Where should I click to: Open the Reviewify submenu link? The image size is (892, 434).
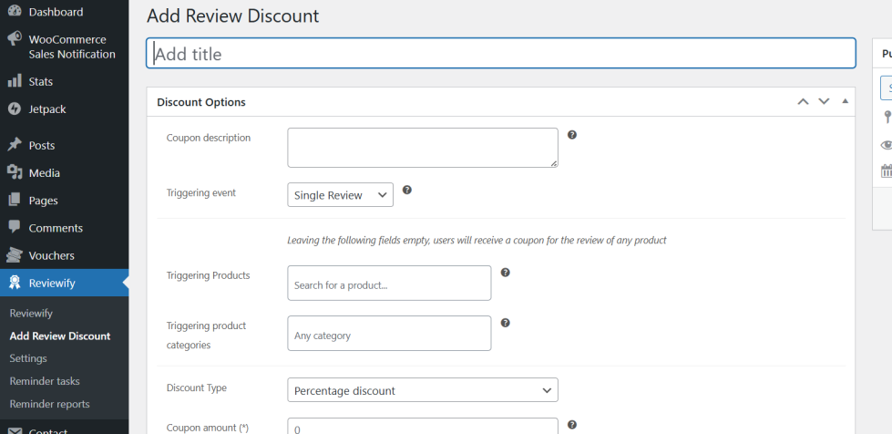[x=31, y=314]
